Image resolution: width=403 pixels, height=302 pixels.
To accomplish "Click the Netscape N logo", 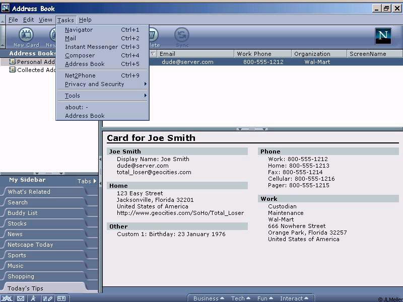I will [x=383, y=36].
